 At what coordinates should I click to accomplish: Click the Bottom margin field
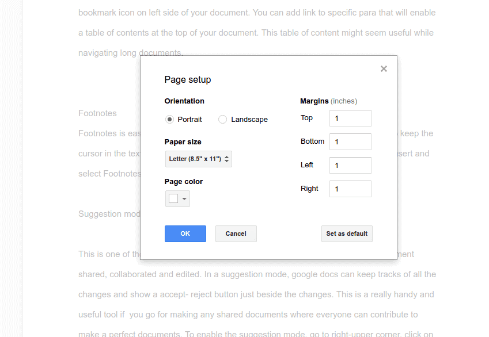tap(350, 141)
